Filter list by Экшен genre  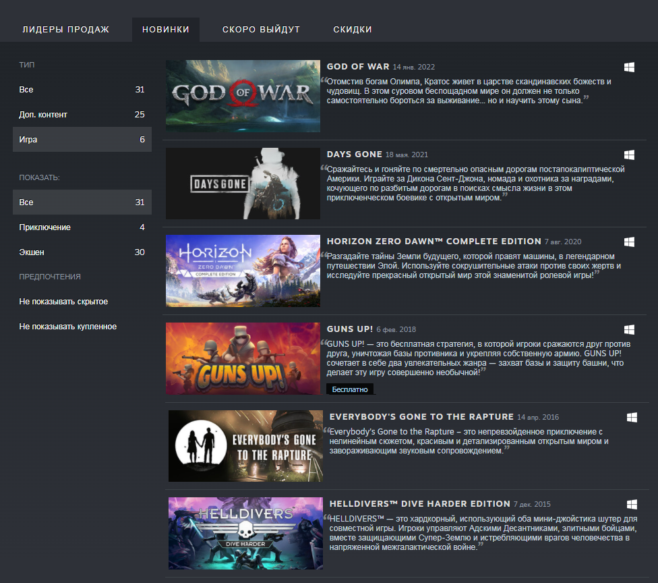click(82, 252)
